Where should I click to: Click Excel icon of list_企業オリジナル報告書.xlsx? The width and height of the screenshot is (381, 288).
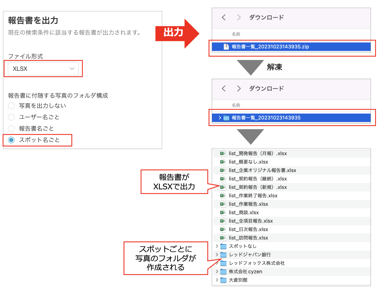pos(223,170)
